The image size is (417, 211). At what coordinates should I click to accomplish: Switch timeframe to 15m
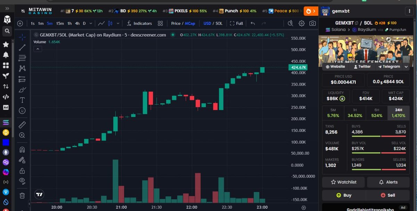click(x=60, y=24)
